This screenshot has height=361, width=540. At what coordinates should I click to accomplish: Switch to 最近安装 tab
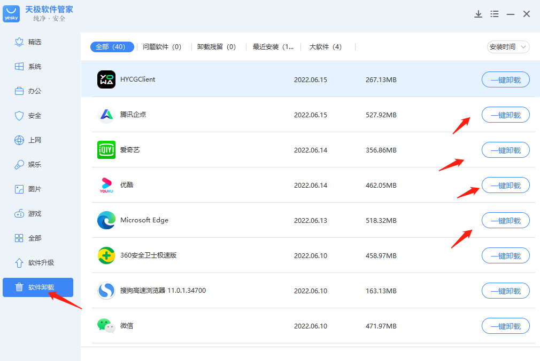click(x=273, y=47)
